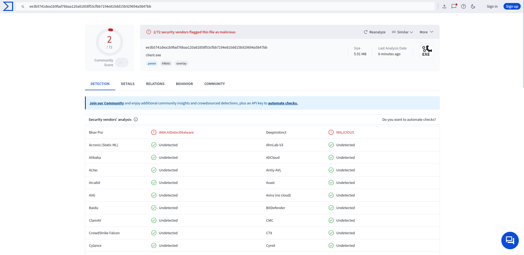Screen dimensions: 524x255
Task: Click the Avira (no cloud) vendor name
Action: pos(278,195)
